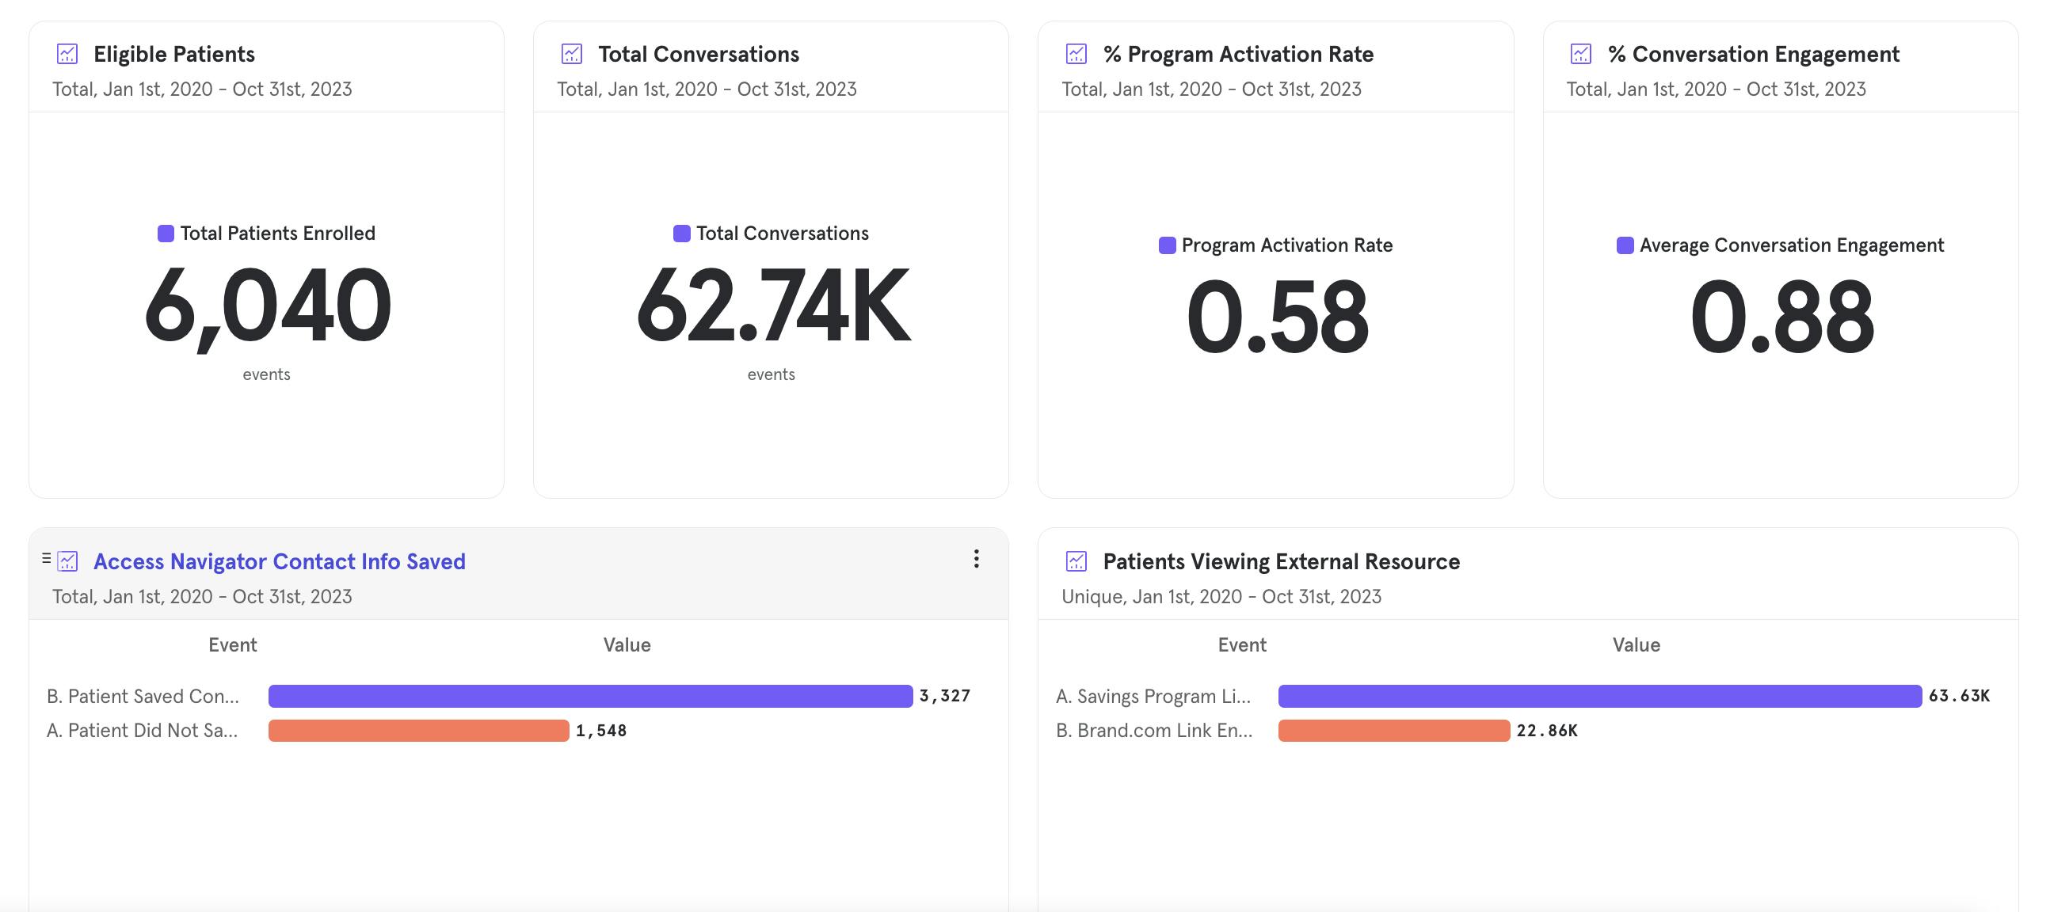Click the 'B. Patient Saved Con...' row label
This screenshot has height=912, width=2050.
(143, 696)
